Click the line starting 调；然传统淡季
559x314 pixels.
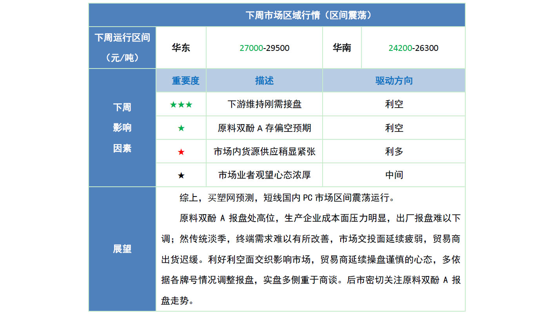coord(310,239)
